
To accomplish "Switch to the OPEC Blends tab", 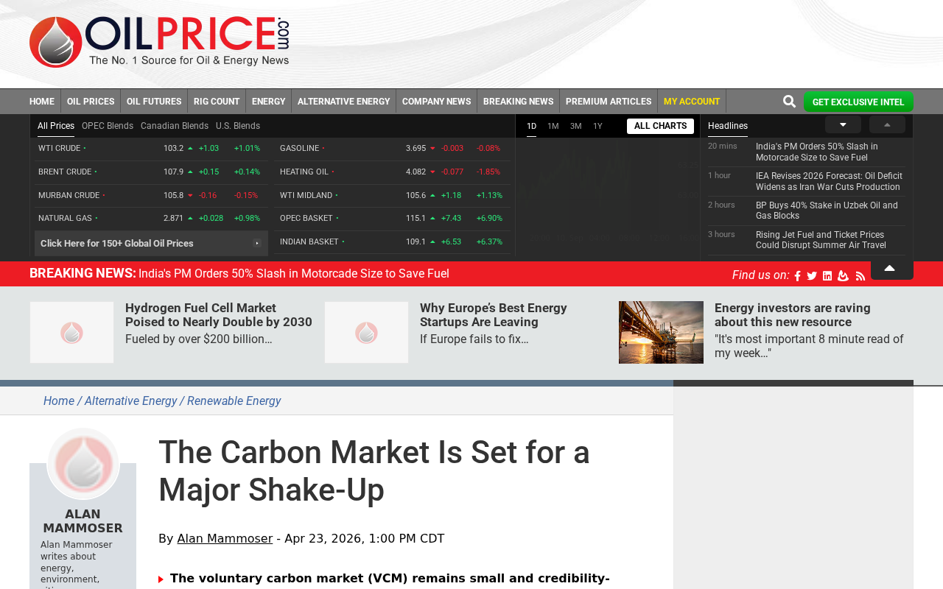I will tap(108, 126).
